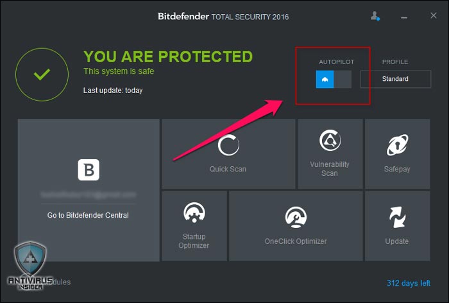Open the Modules section at bottom left
The image size is (449, 303).
pyautogui.click(x=62, y=282)
